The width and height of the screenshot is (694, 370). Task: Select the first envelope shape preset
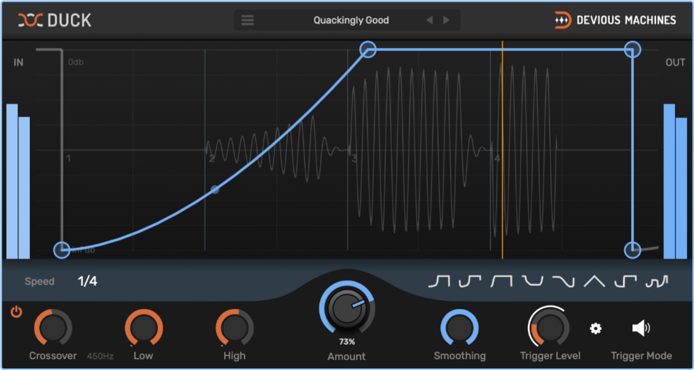[439, 281]
